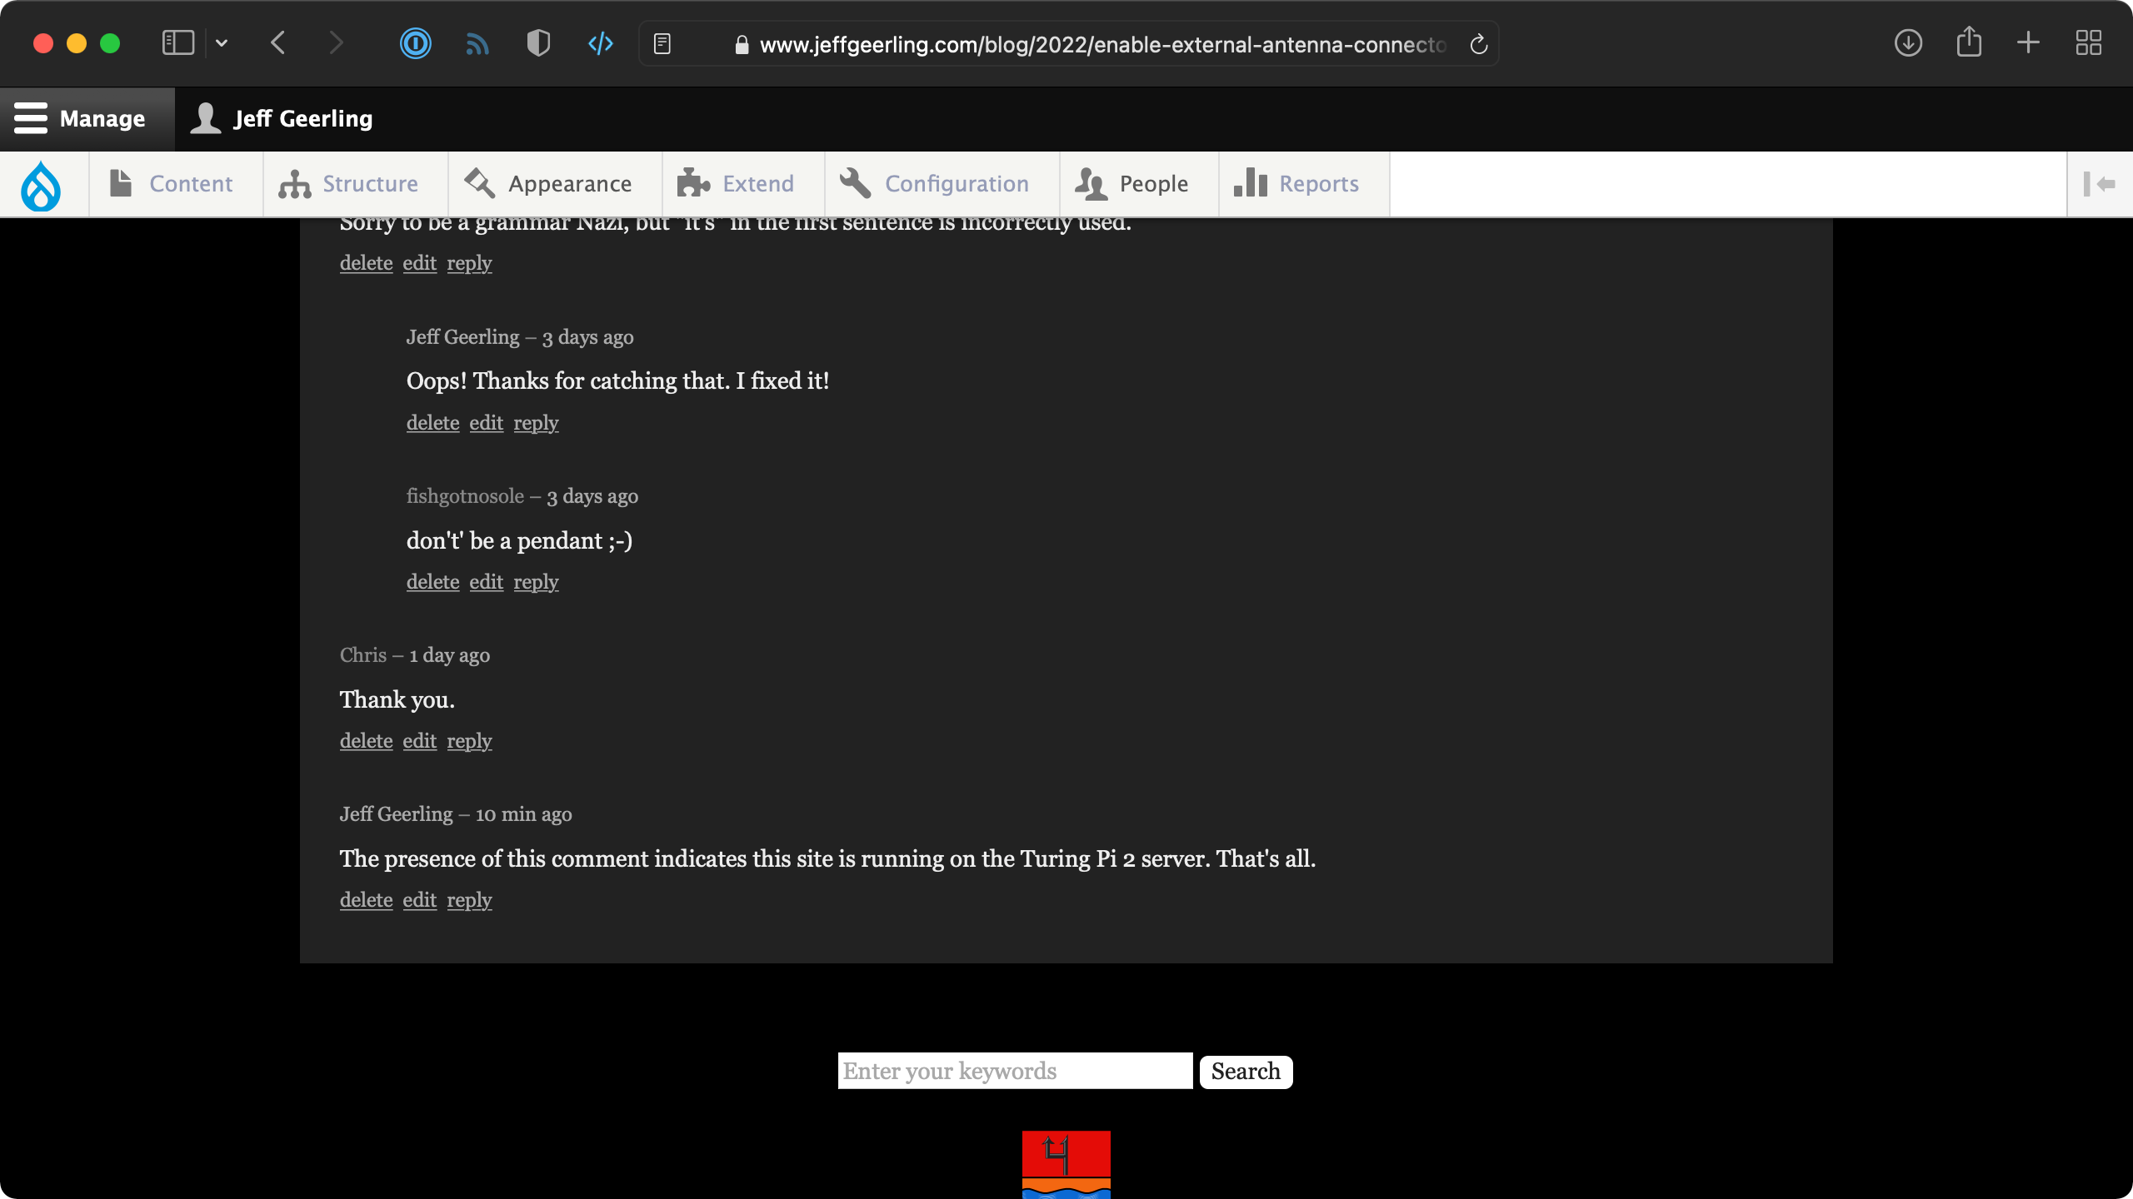2133x1199 pixels.
Task: Open the 1Password extension
Action: click(x=415, y=43)
